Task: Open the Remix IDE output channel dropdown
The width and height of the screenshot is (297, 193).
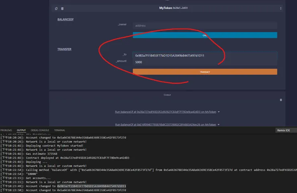Action: [x=286, y=130]
